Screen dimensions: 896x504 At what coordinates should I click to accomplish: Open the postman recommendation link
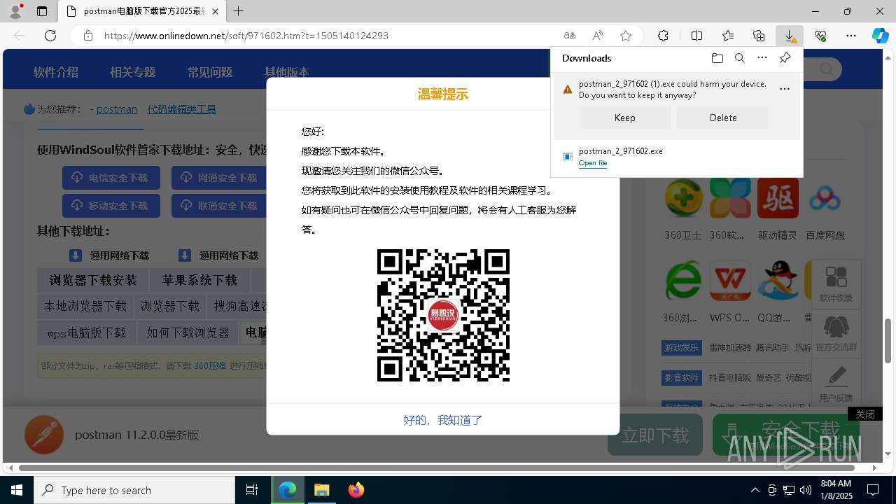pos(117,109)
